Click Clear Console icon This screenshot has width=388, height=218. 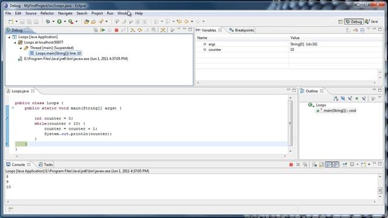[314, 165]
